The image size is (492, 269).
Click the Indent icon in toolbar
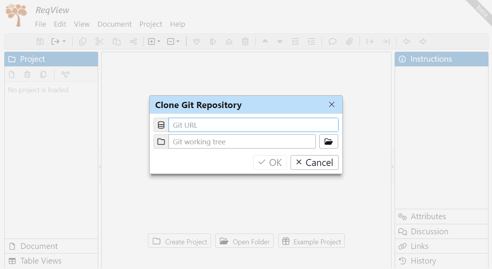(x=312, y=41)
